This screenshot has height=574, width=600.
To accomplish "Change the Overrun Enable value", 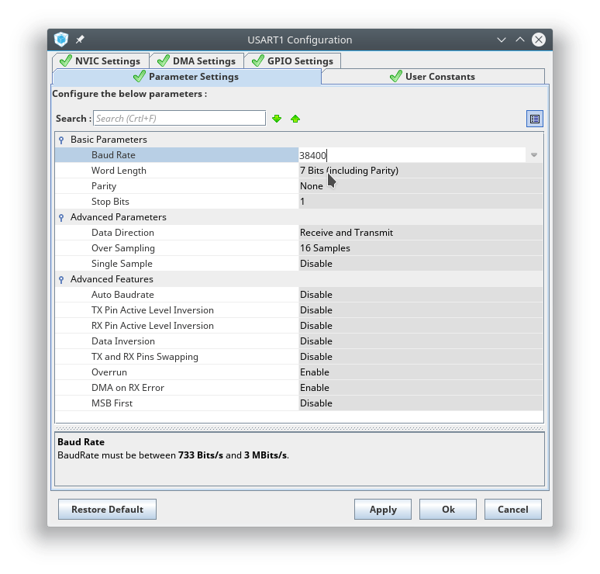I will [420, 372].
